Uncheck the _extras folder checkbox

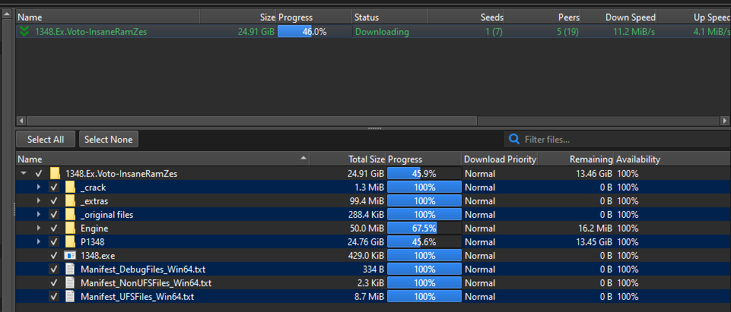coord(53,200)
